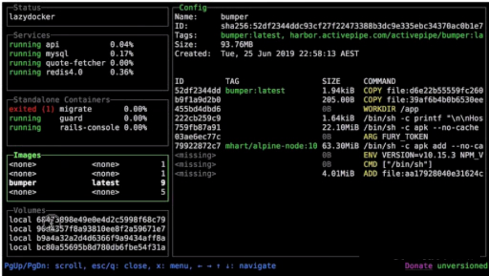Click the WORKDIR /app command

(391, 109)
